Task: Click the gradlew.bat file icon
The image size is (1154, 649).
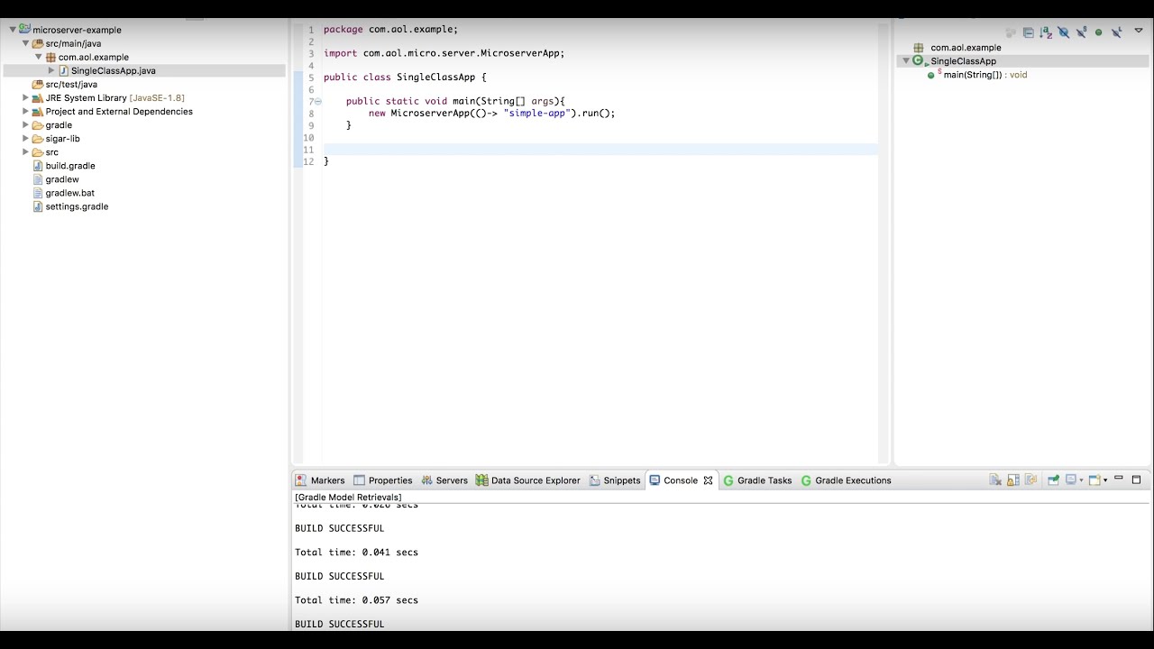Action: tap(38, 193)
